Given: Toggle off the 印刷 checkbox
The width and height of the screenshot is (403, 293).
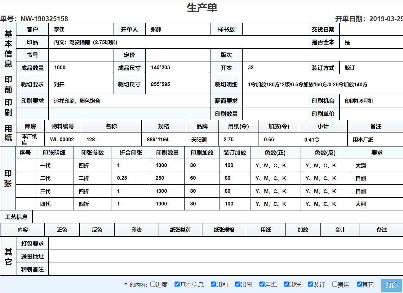Looking at the screenshot, I should point(237,284).
